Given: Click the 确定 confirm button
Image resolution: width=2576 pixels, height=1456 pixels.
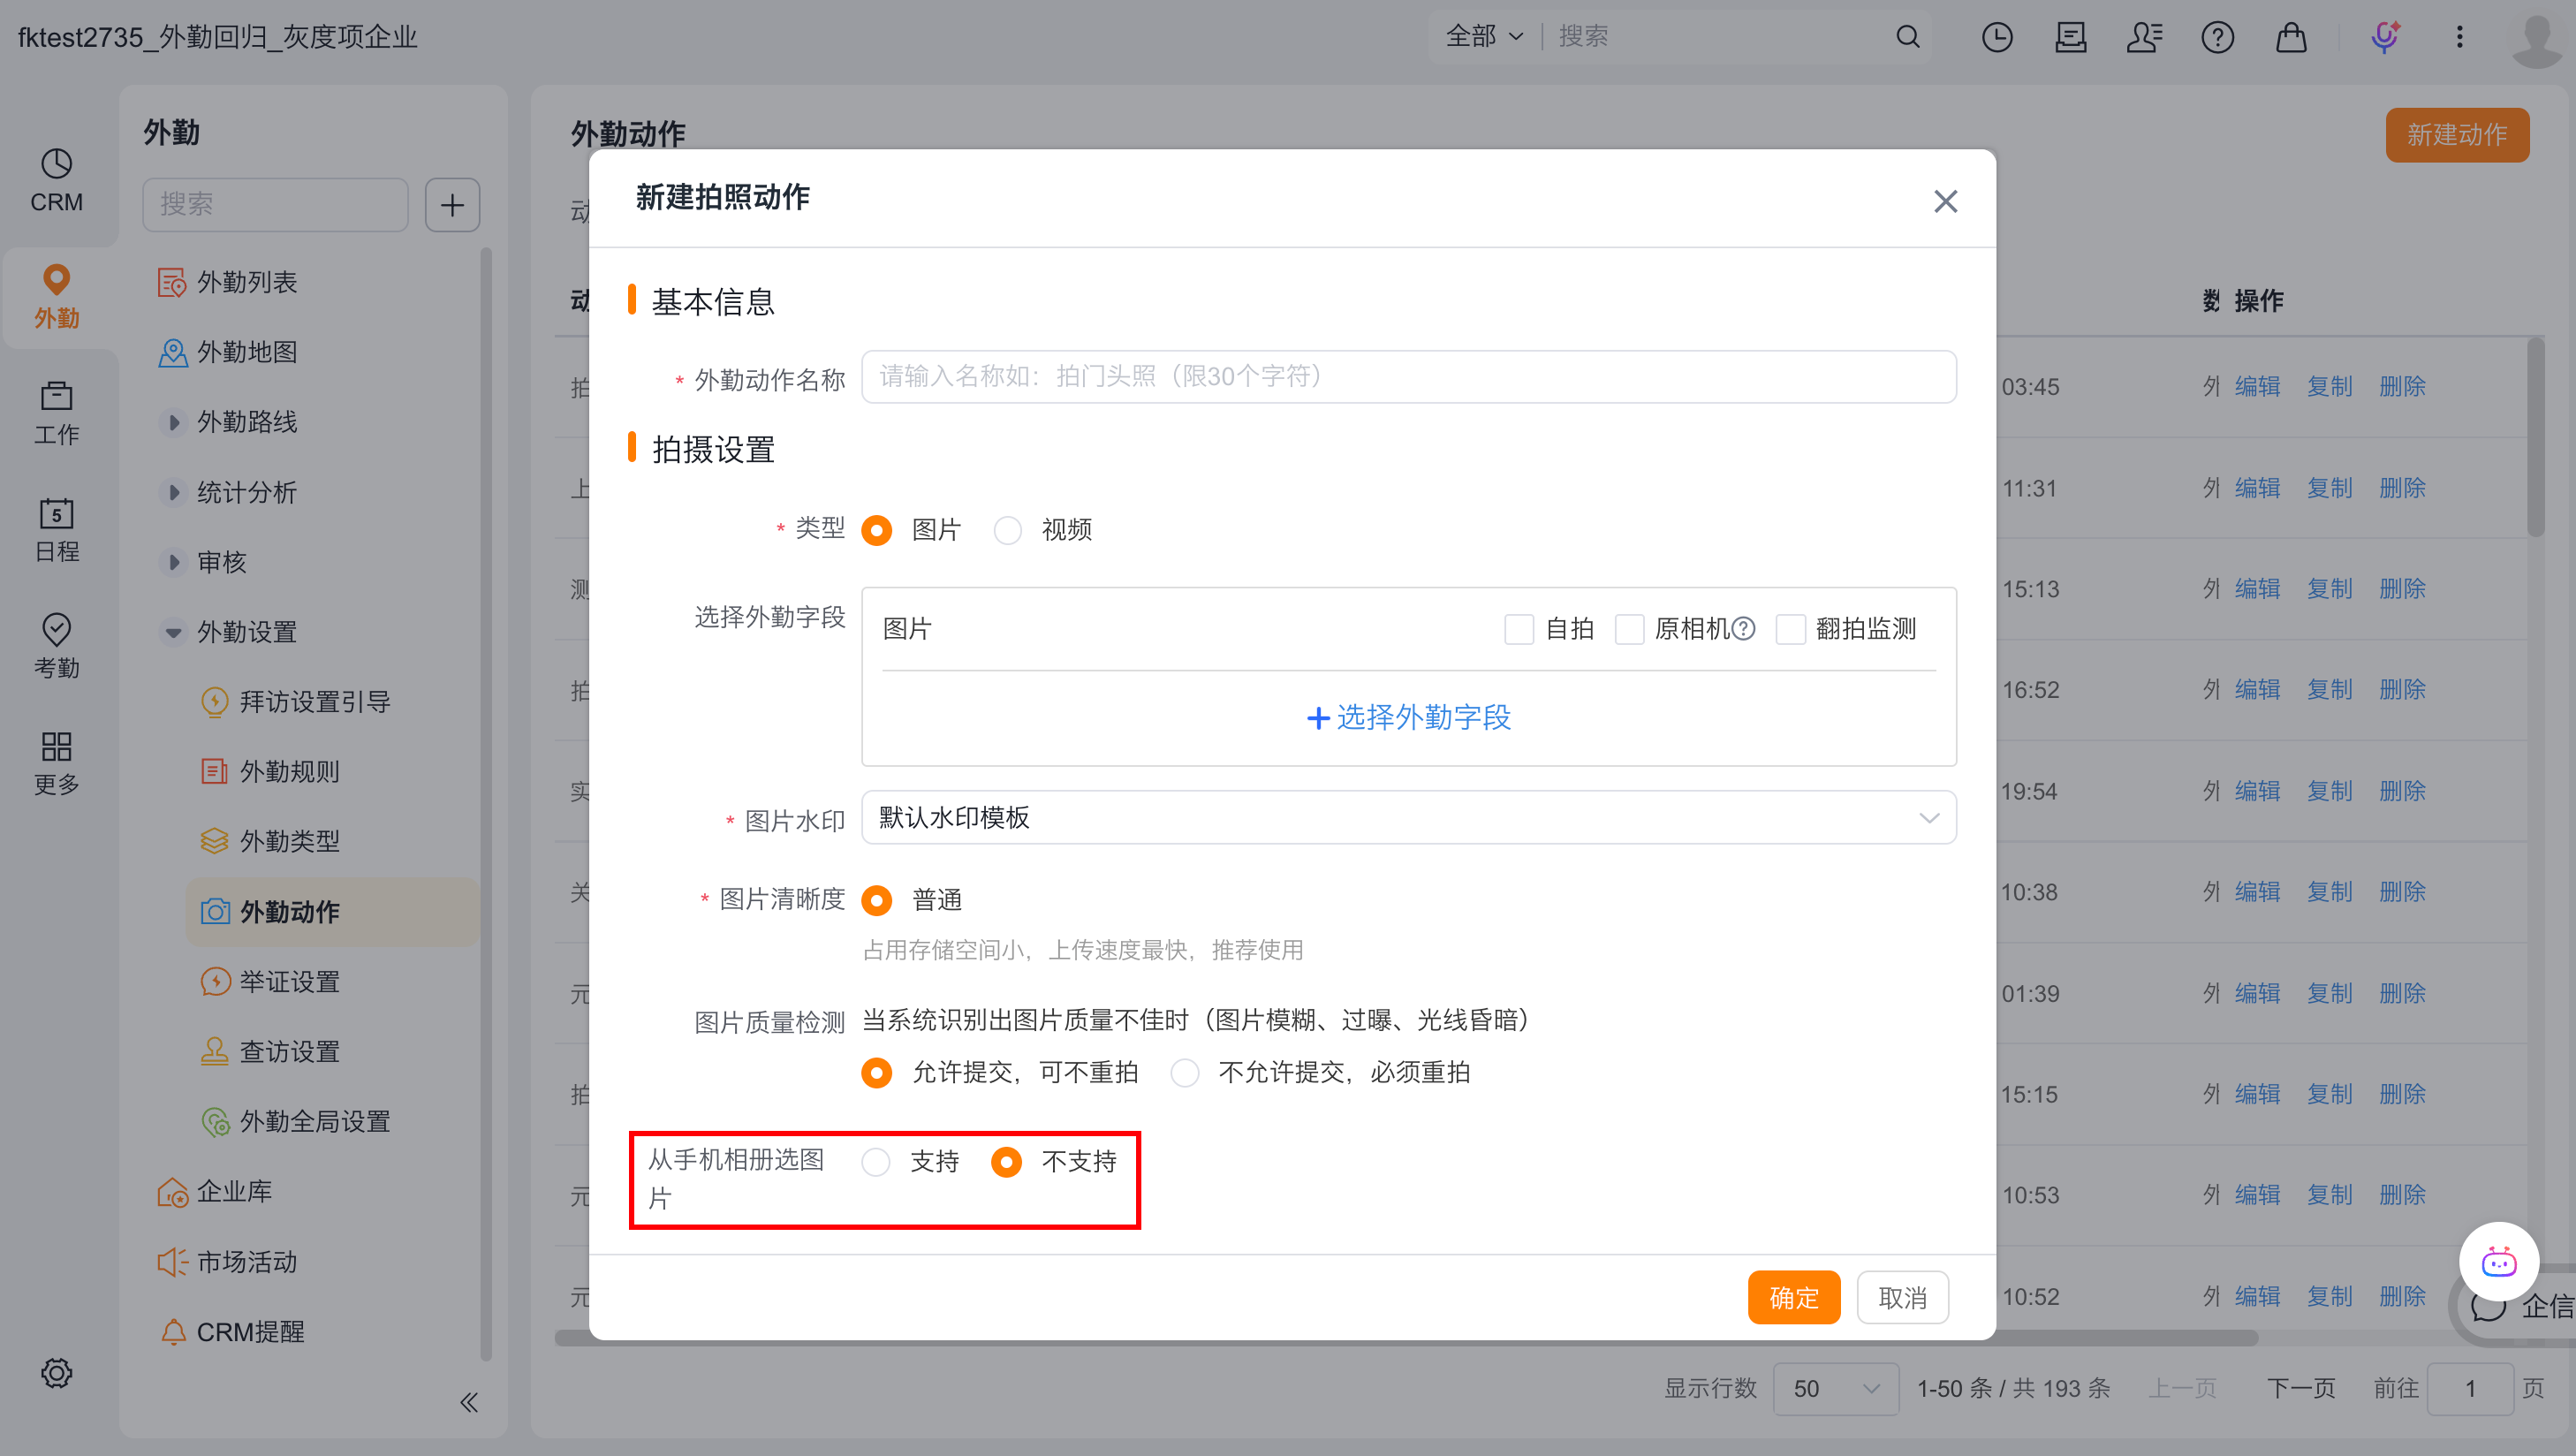Looking at the screenshot, I should [x=1793, y=1297].
